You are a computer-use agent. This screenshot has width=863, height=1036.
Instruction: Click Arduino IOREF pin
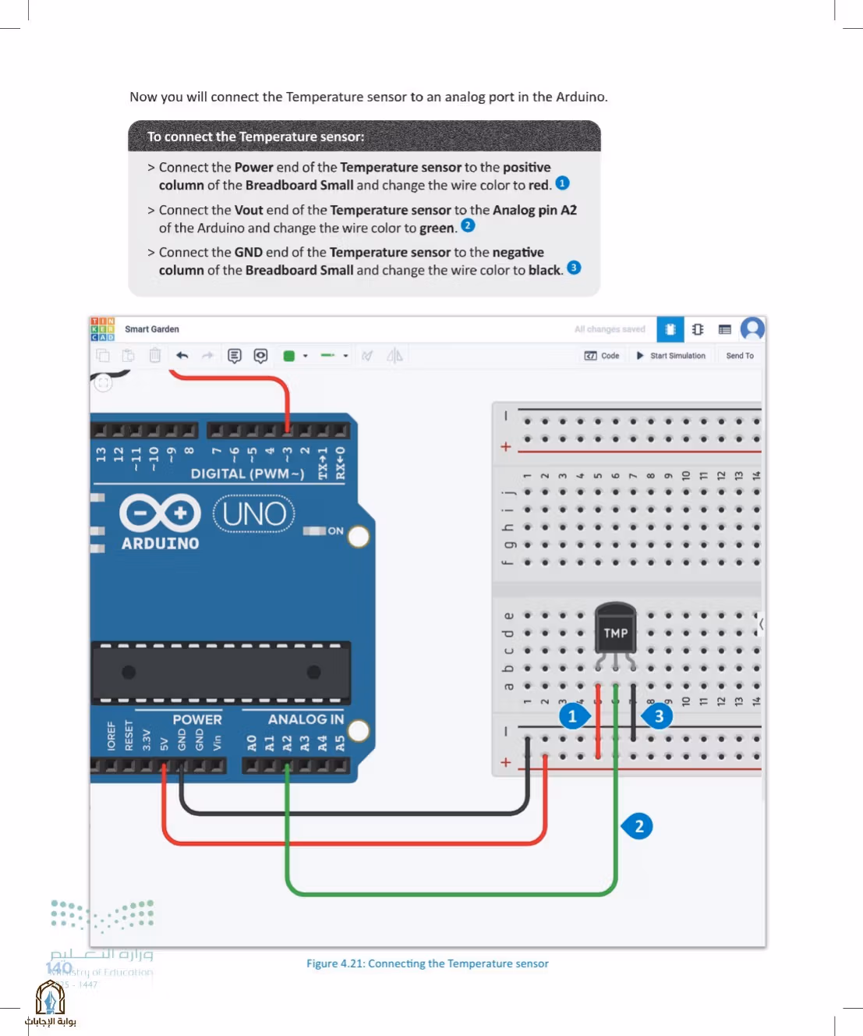(x=111, y=766)
